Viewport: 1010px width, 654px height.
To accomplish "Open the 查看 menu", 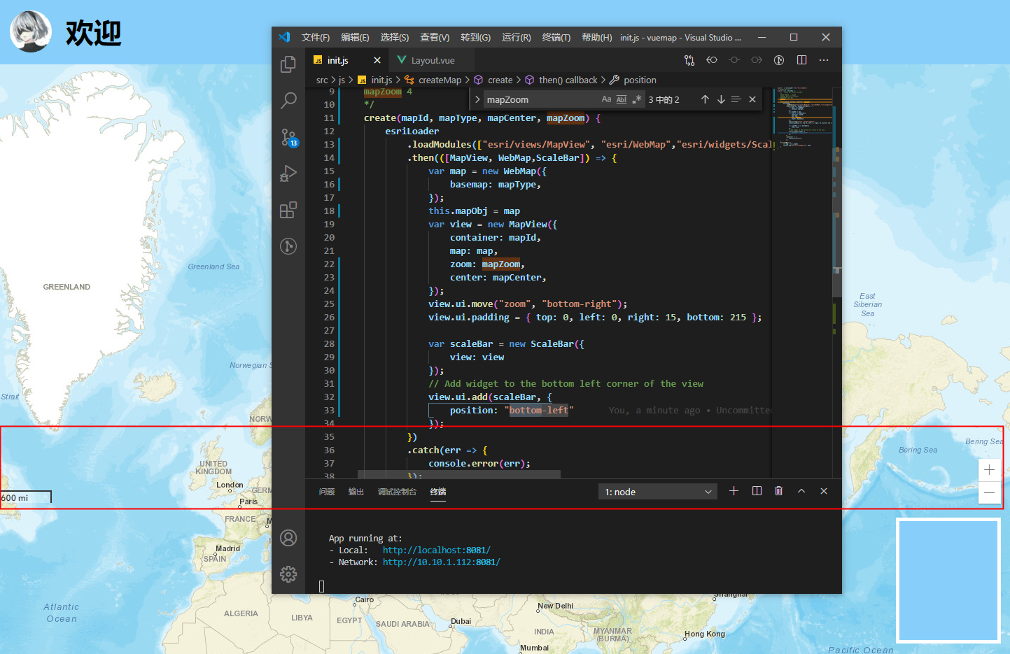I will click(x=435, y=37).
